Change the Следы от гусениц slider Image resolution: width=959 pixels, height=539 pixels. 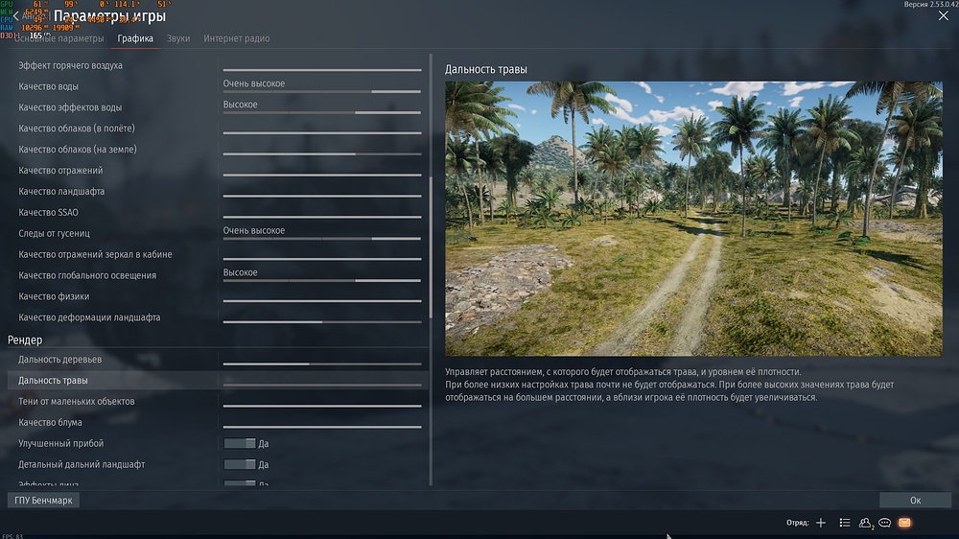click(x=322, y=238)
